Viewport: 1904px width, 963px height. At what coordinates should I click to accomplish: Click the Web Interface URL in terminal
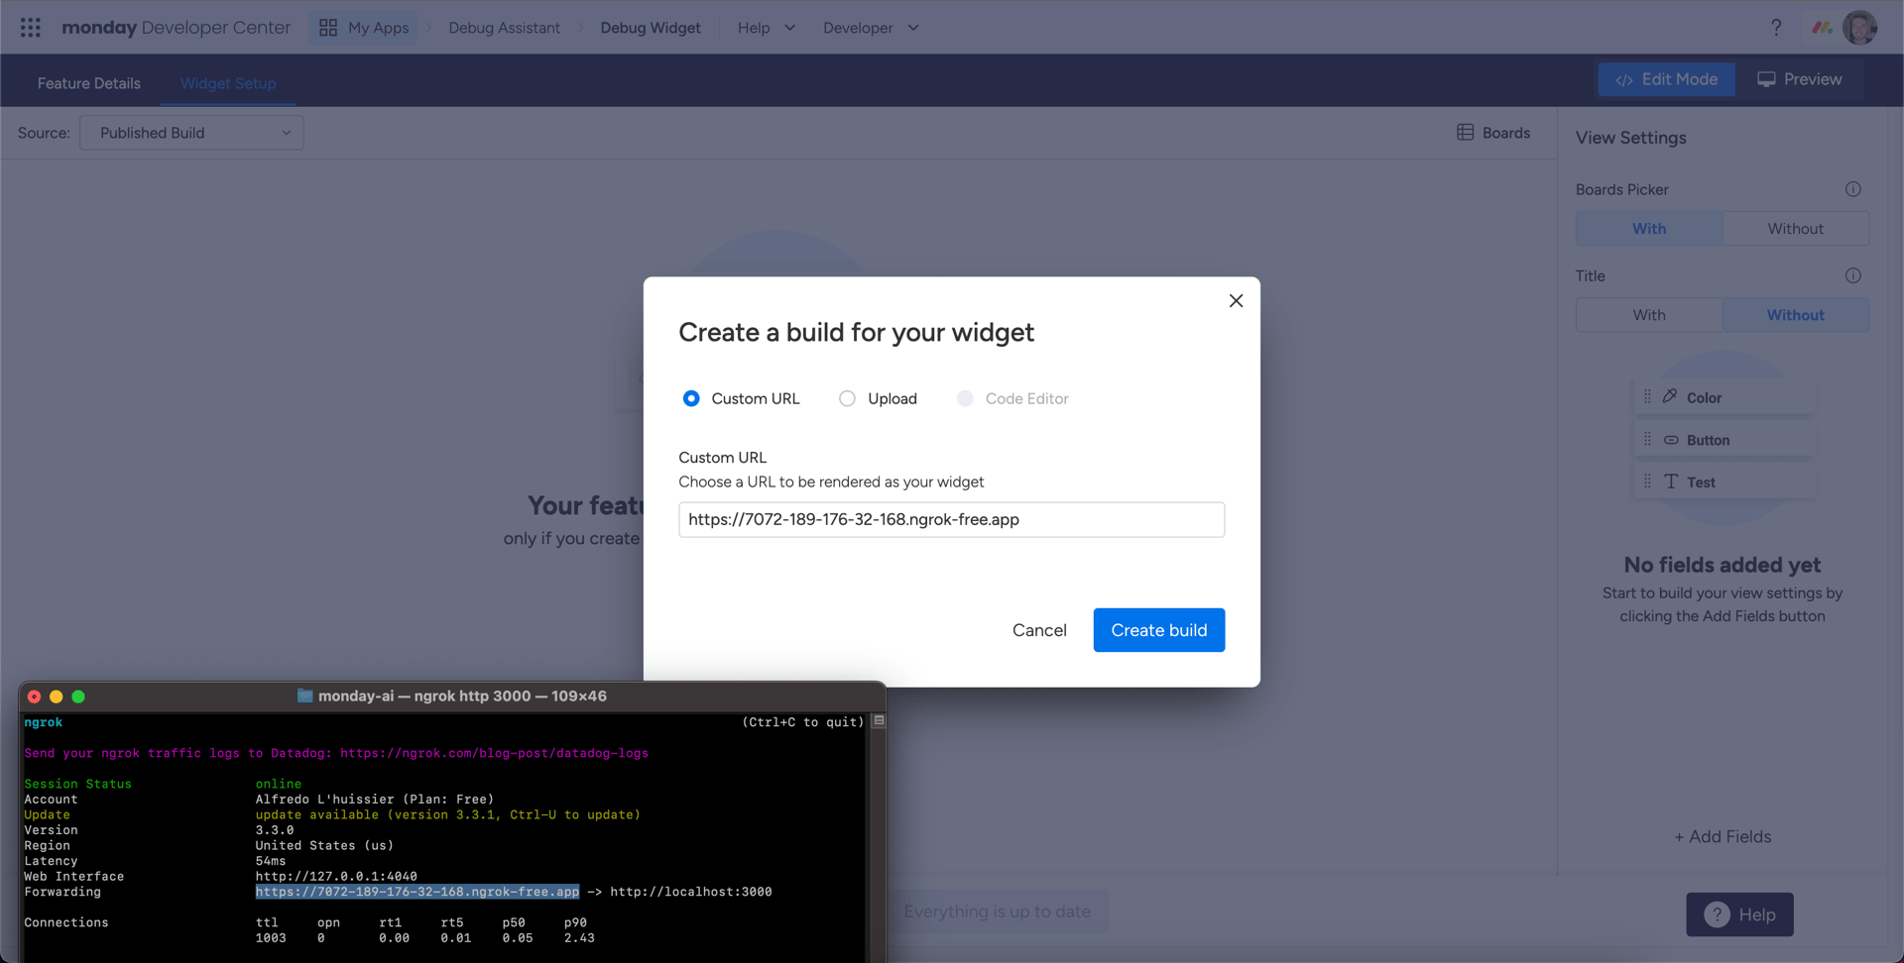coord(336,876)
